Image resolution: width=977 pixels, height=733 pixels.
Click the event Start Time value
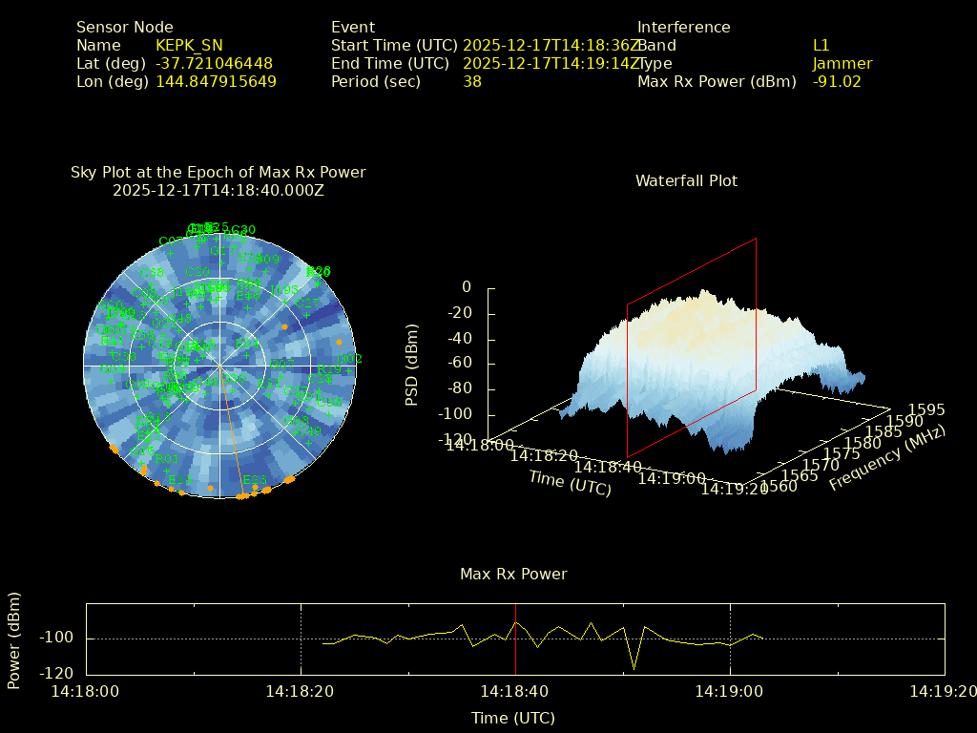pyautogui.click(x=551, y=45)
